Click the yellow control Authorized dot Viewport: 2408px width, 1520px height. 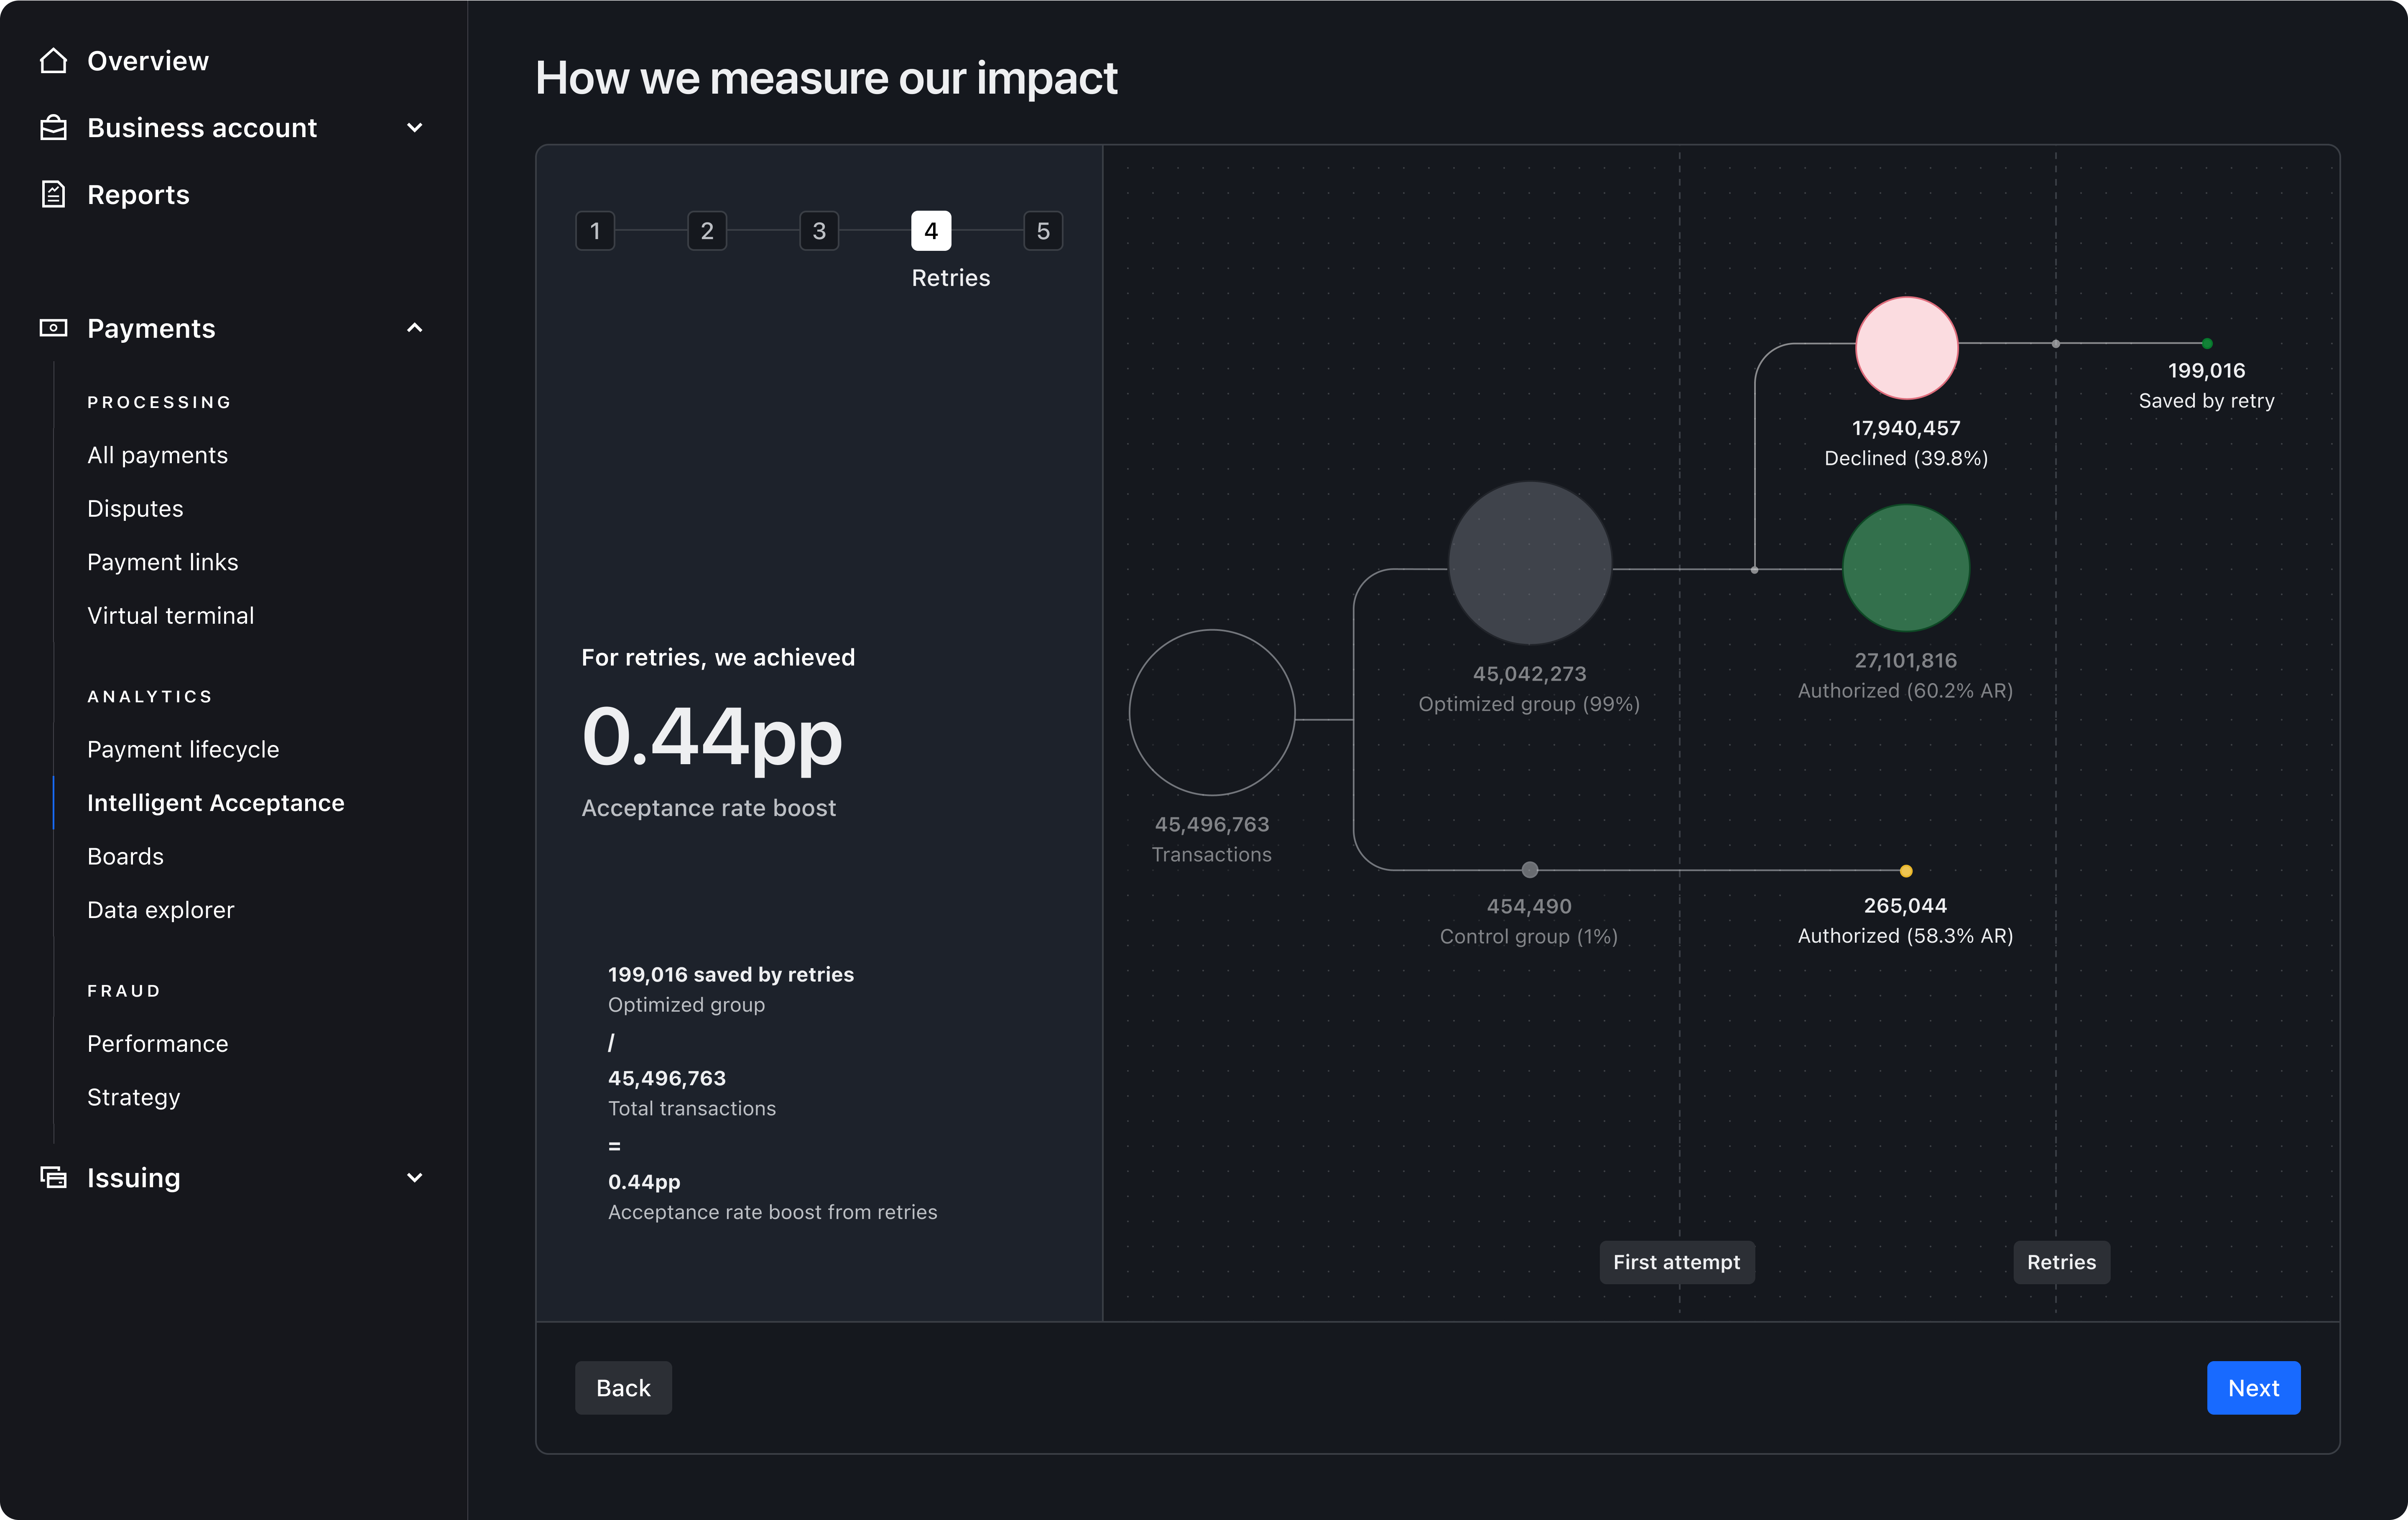click(1906, 871)
